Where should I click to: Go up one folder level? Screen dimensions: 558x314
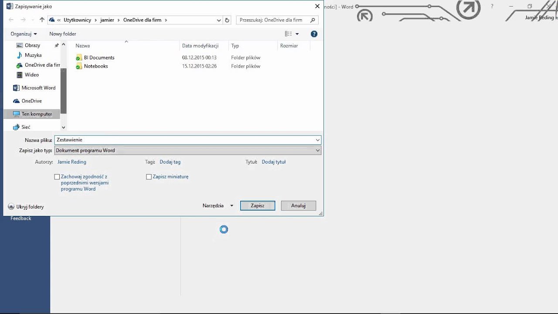[x=42, y=20]
